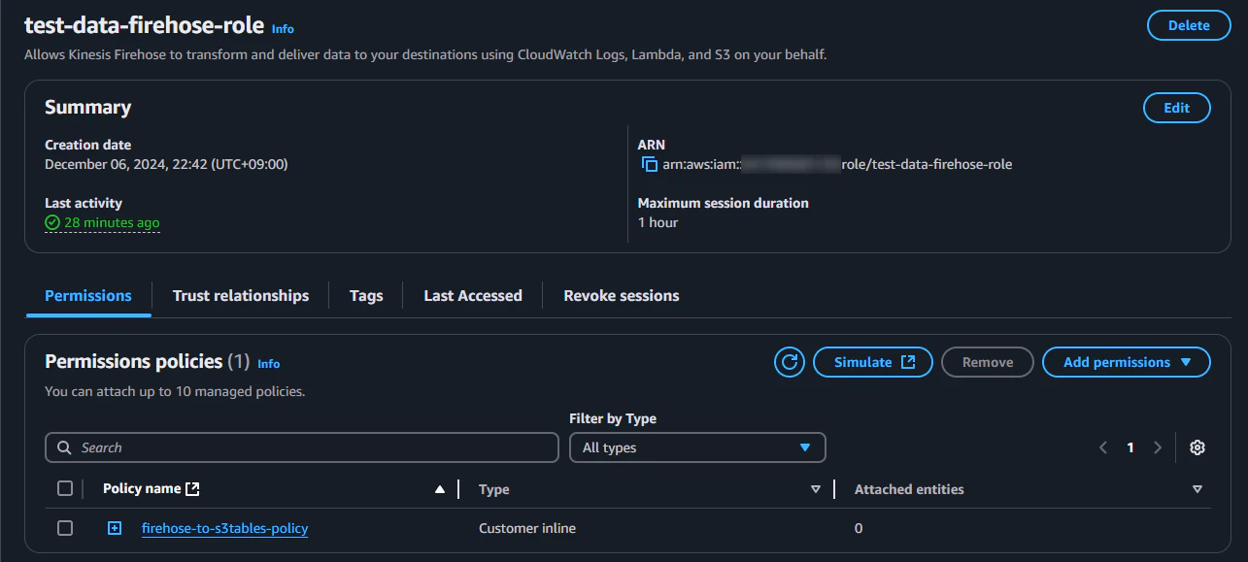Click into the policy Search field
The width and height of the screenshot is (1248, 562).
[302, 447]
